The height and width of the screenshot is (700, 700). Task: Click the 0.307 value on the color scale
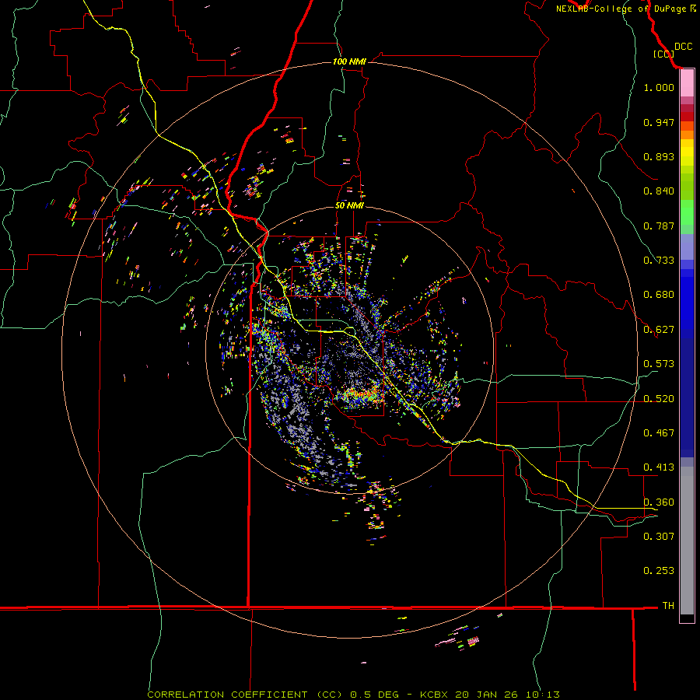click(x=659, y=537)
